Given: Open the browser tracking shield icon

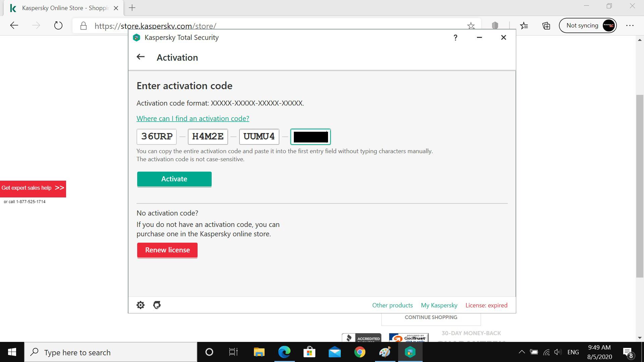Looking at the screenshot, I should click(495, 25).
